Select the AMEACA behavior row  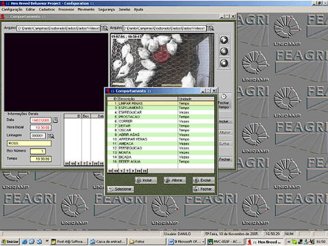(161, 143)
